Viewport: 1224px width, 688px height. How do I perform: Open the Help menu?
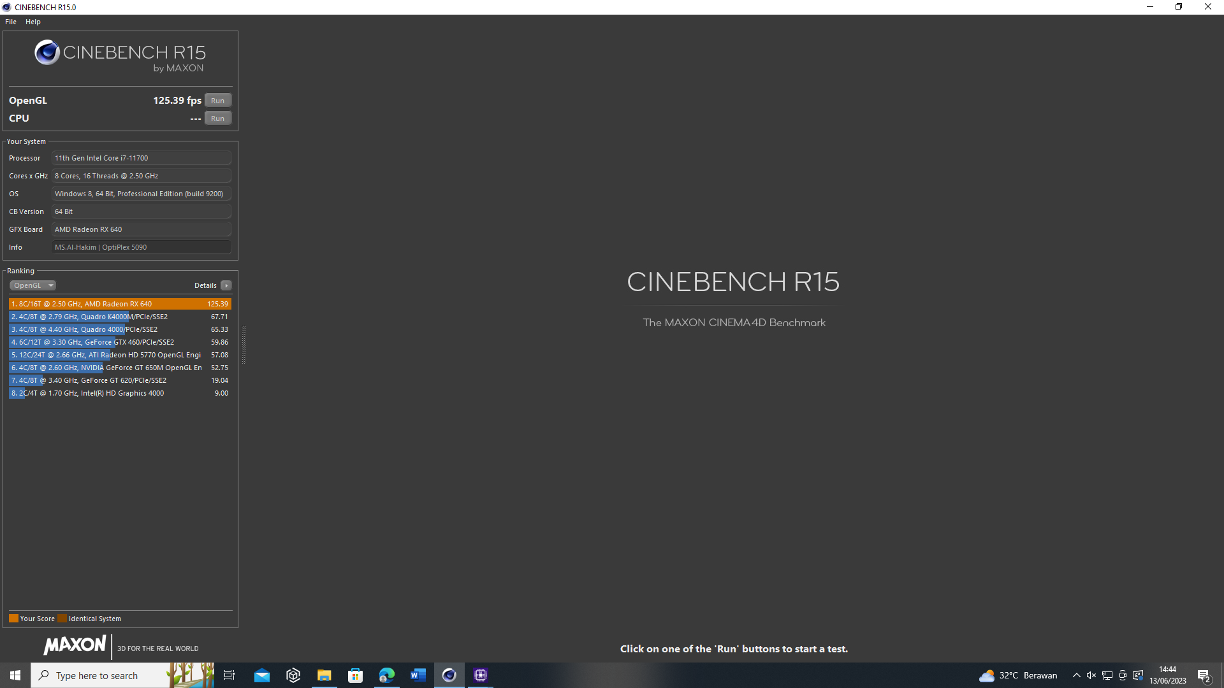point(33,22)
